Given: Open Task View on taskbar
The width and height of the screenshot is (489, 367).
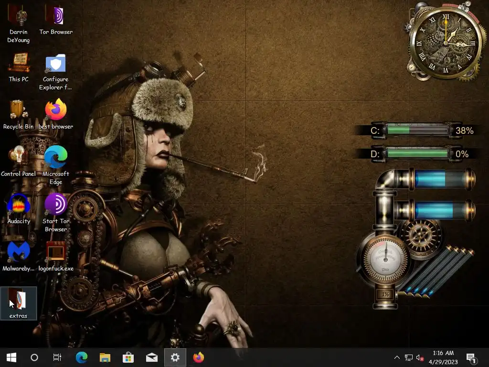Looking at the screenshot, I should coord(57,357).
